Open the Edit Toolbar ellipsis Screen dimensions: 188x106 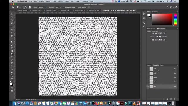12,79
